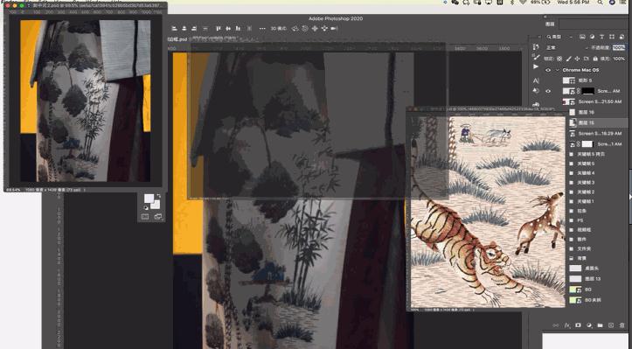Swap foreground and background colors
Image resolution: width=632 pixels, height=349 pixels.
(159, 196)
